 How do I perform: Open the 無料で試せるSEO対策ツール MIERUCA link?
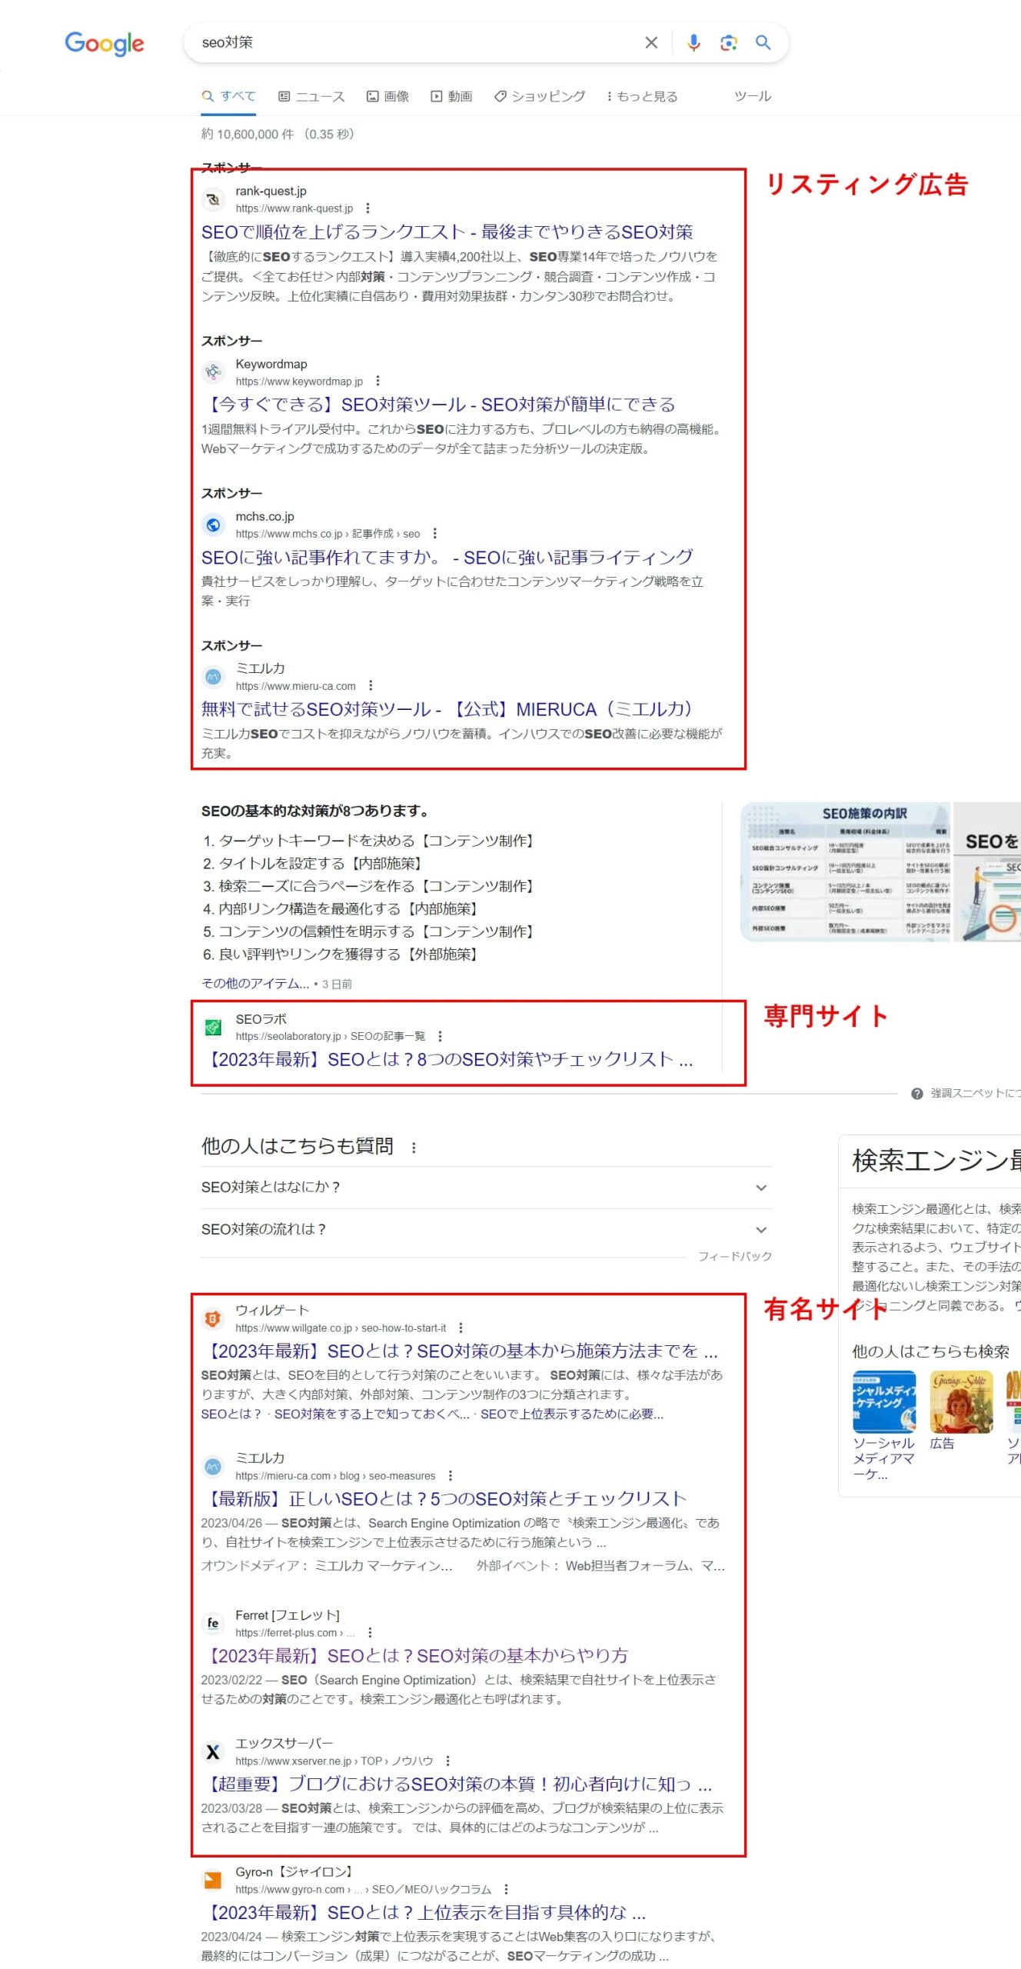click(447, 709)
